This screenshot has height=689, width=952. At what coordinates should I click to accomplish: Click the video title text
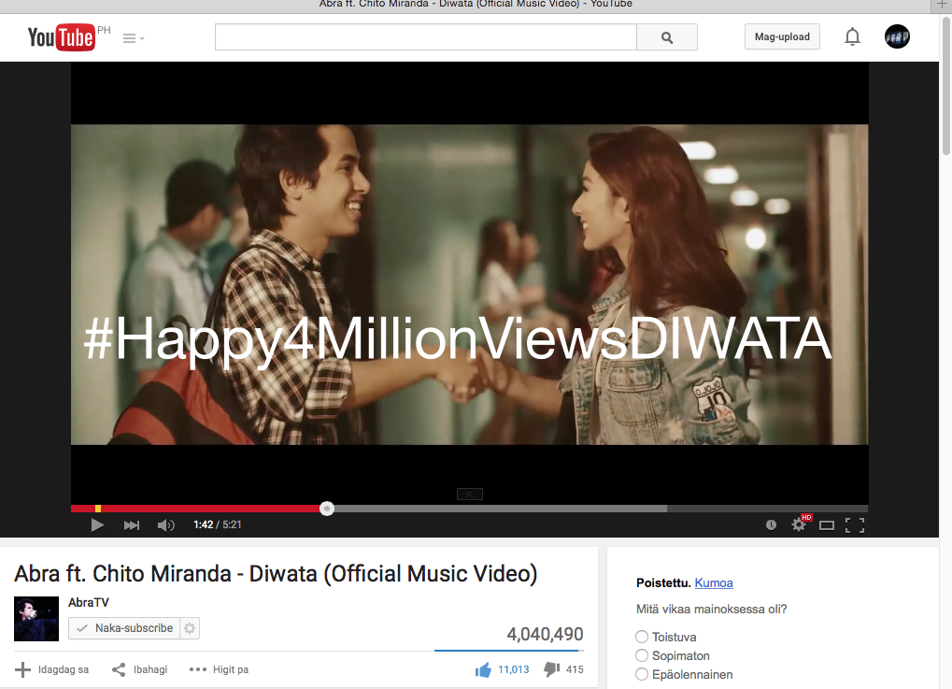(276, 574)
